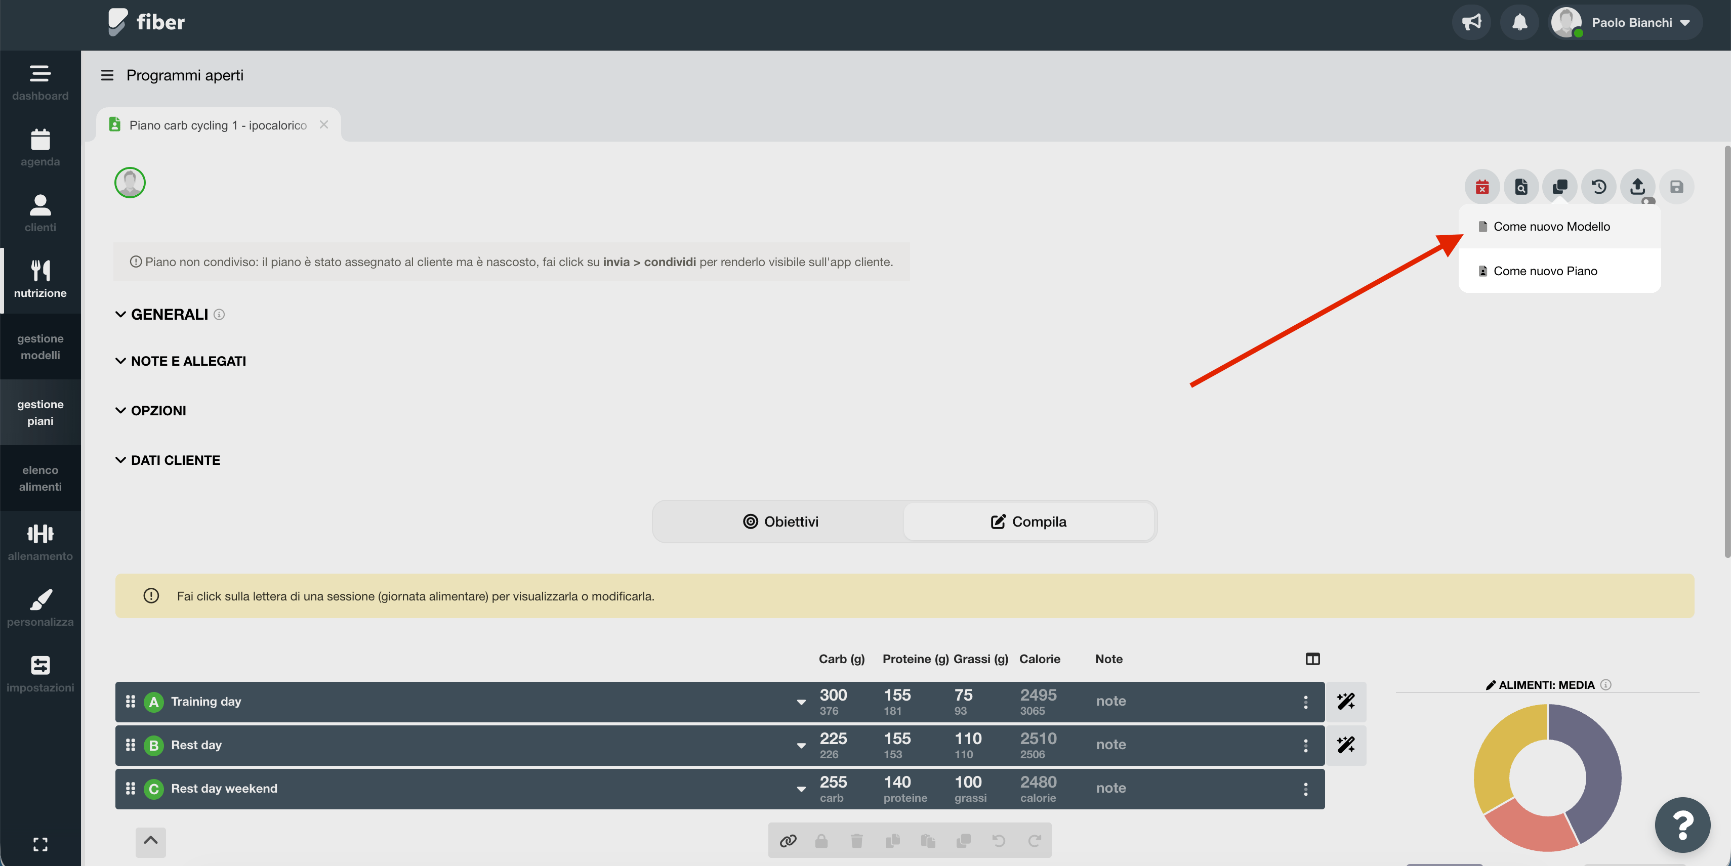Viewport: 1731px width, 866px height.
Task: Click the undo arrow in bottom toolbar
Action: [x=999, y=841]
